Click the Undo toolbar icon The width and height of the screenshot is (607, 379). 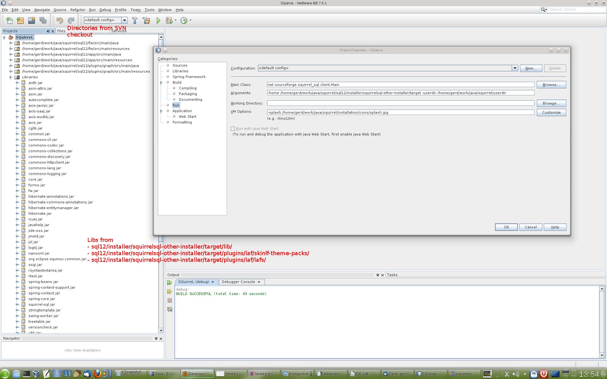coord(60,20)
